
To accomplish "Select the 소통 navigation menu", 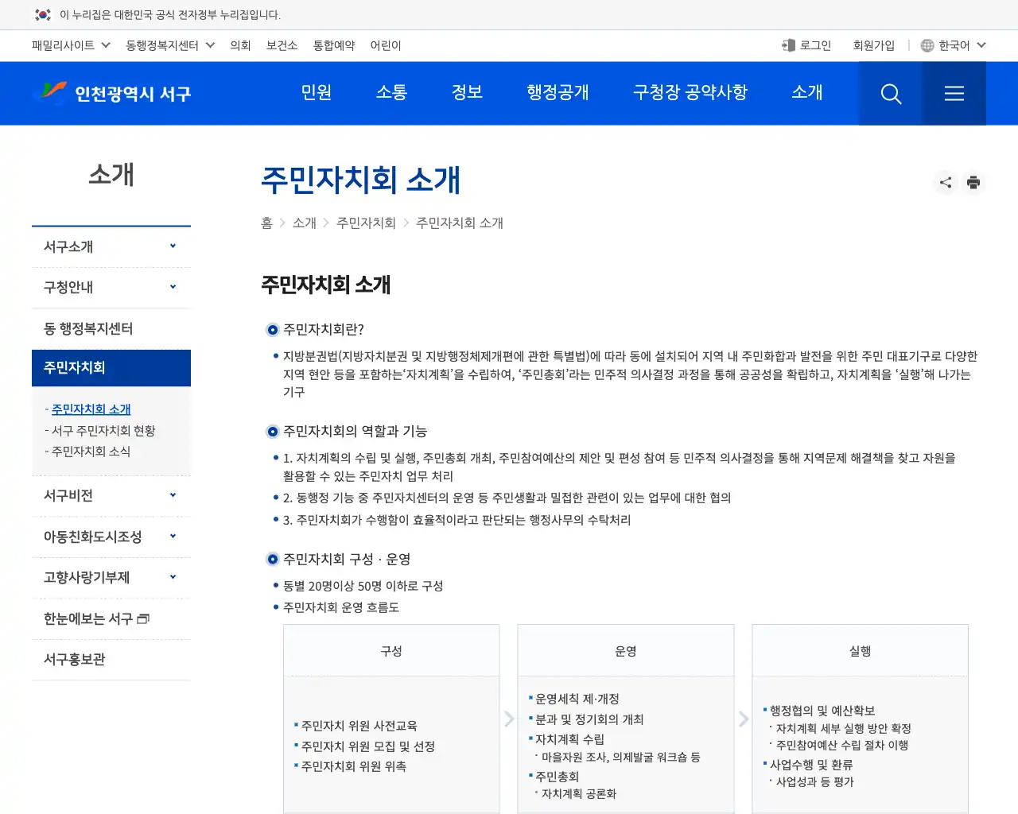I will (390, 93).
